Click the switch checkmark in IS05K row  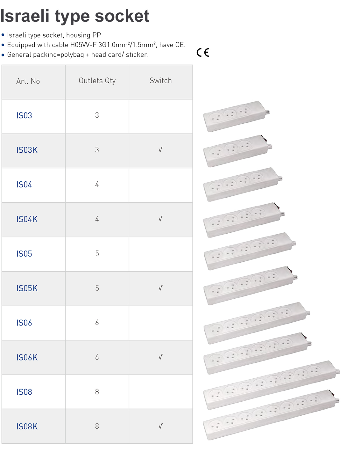click(160, 288)
